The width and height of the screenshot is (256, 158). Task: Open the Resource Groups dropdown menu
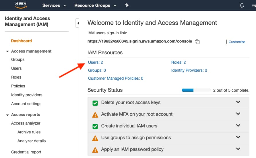[x=95, y=5]
